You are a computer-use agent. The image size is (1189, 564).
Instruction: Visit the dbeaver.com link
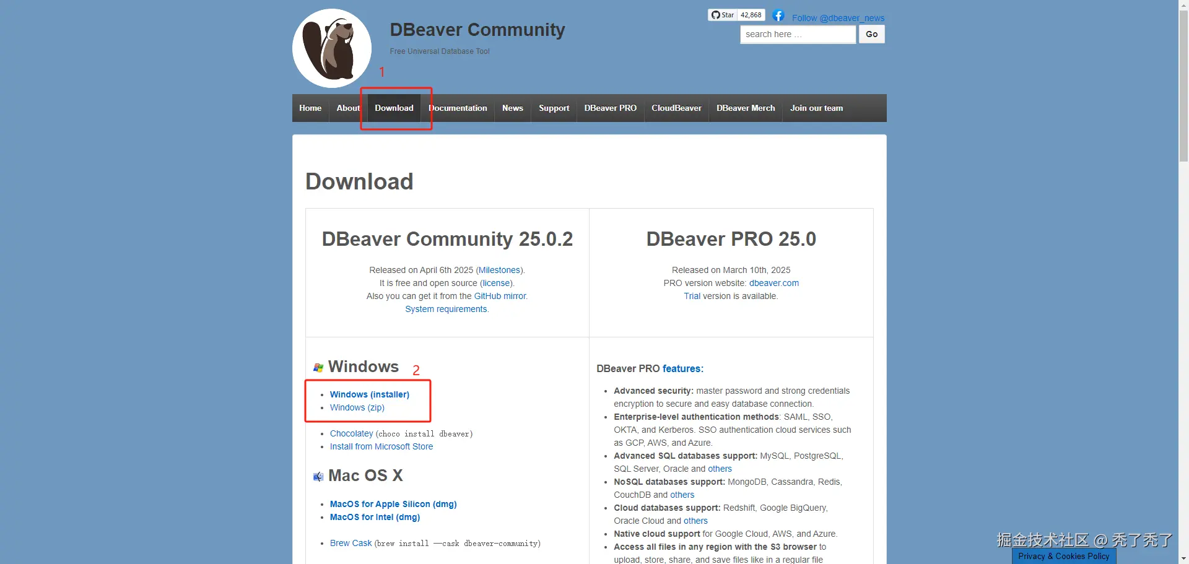pos(774,283)
